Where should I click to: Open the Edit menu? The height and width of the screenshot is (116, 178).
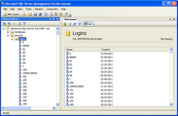(x=12, y=9)
